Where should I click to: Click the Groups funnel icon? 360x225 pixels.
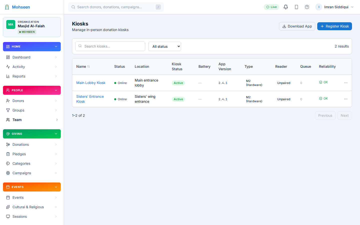pyautogui.click(x=8, y=110)
